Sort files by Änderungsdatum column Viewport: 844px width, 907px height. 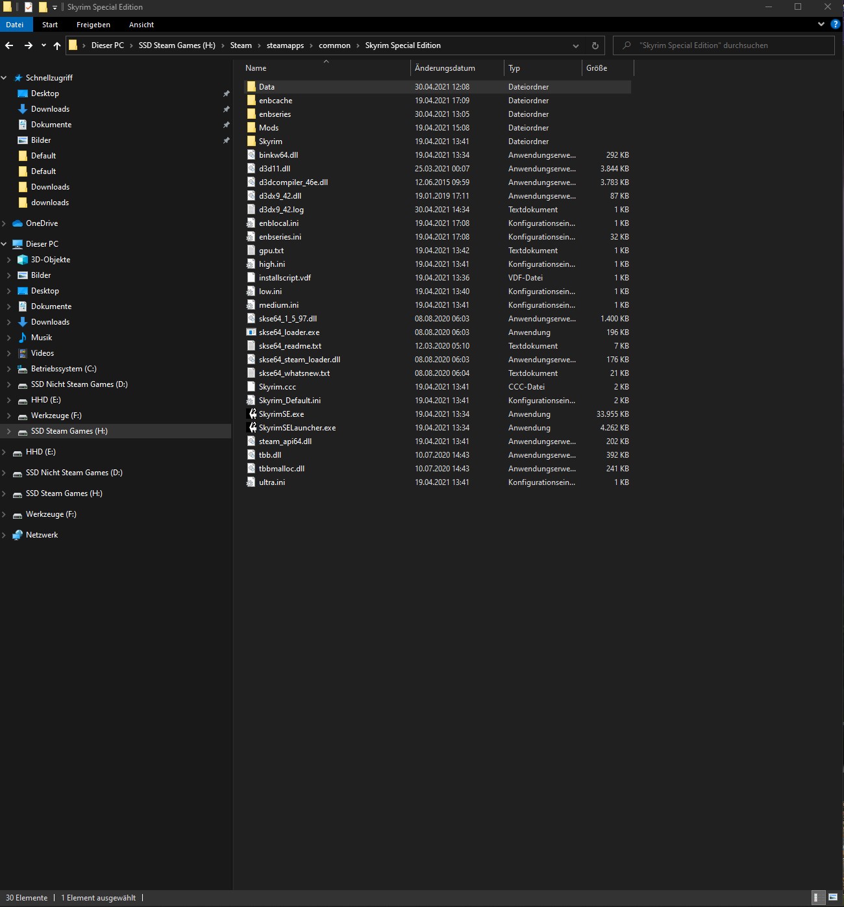tap(458, 68)
